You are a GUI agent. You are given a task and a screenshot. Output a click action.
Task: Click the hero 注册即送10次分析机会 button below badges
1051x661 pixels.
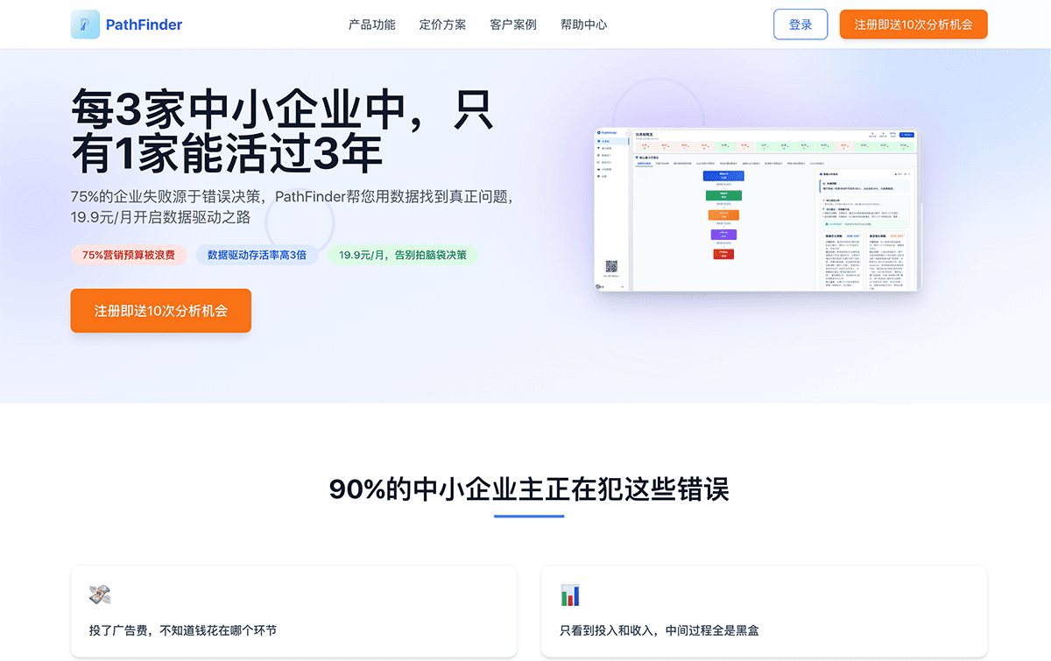click(x=161, y=311)
